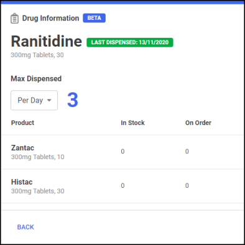
Task: Click Zantac 300mg Tablets, 10 description
Action: (x=38, y=157)
